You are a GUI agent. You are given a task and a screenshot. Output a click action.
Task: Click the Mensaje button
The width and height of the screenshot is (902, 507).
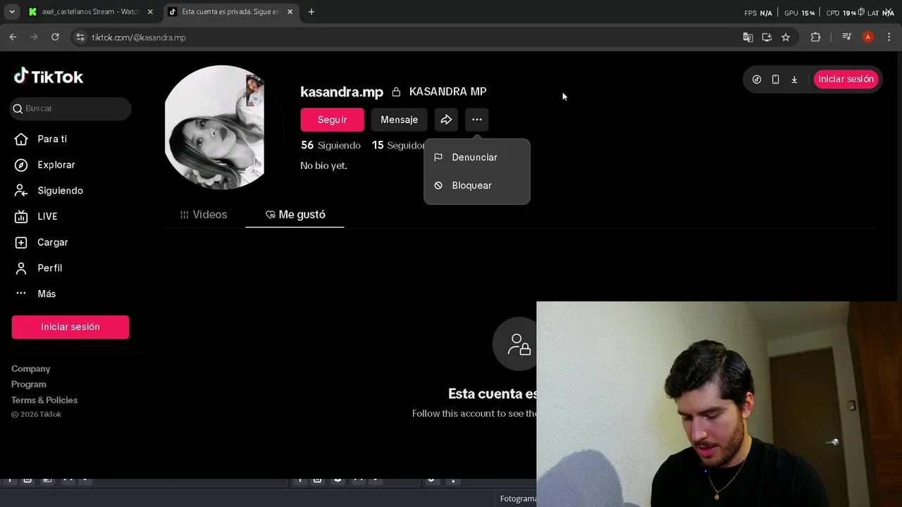399,120
